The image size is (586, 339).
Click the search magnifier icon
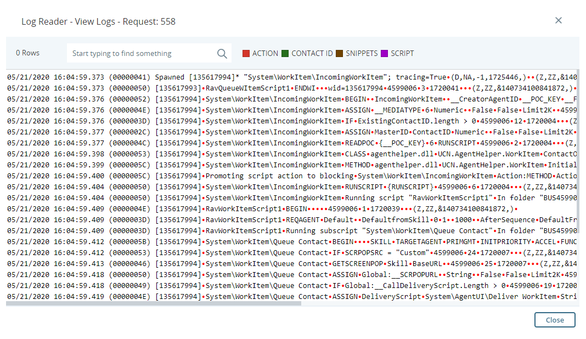click(x=222, y=54)
